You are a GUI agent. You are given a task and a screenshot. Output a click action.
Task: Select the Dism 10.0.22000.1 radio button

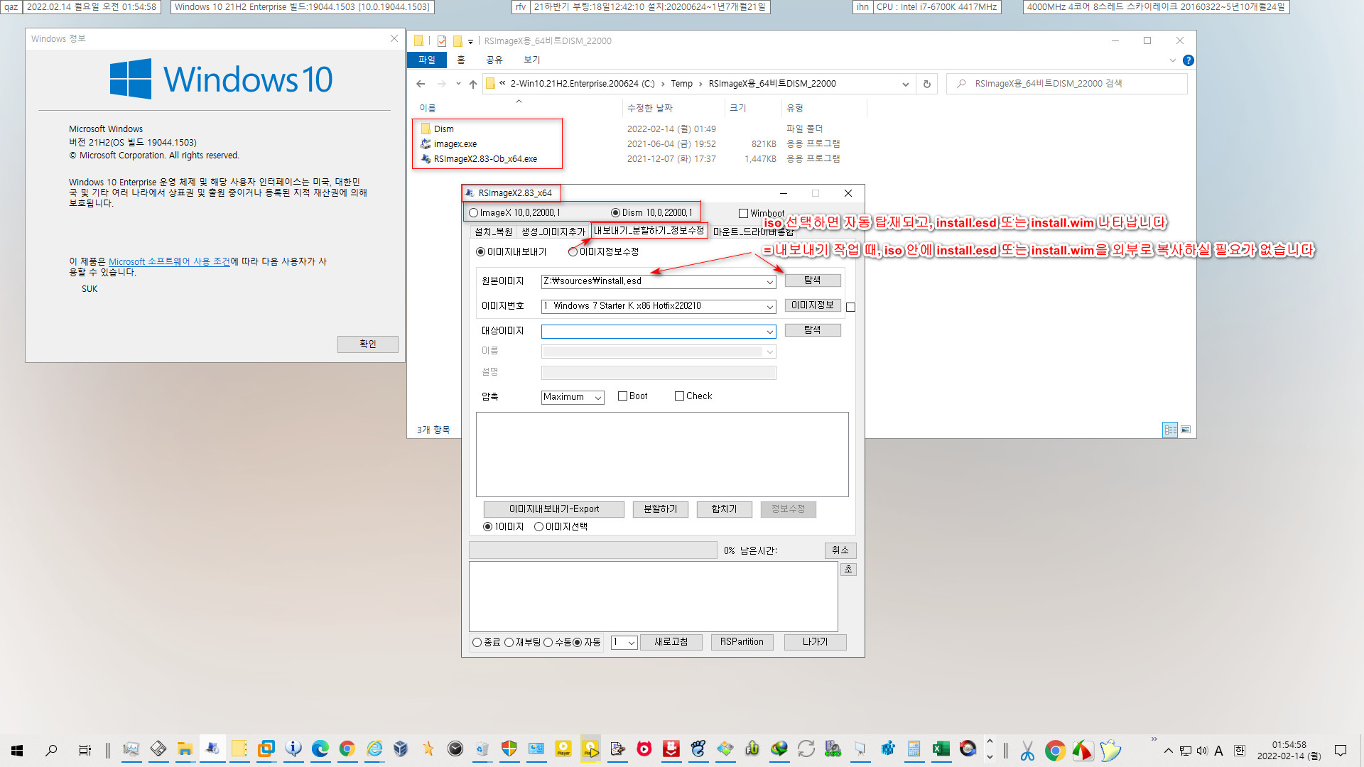615,212
